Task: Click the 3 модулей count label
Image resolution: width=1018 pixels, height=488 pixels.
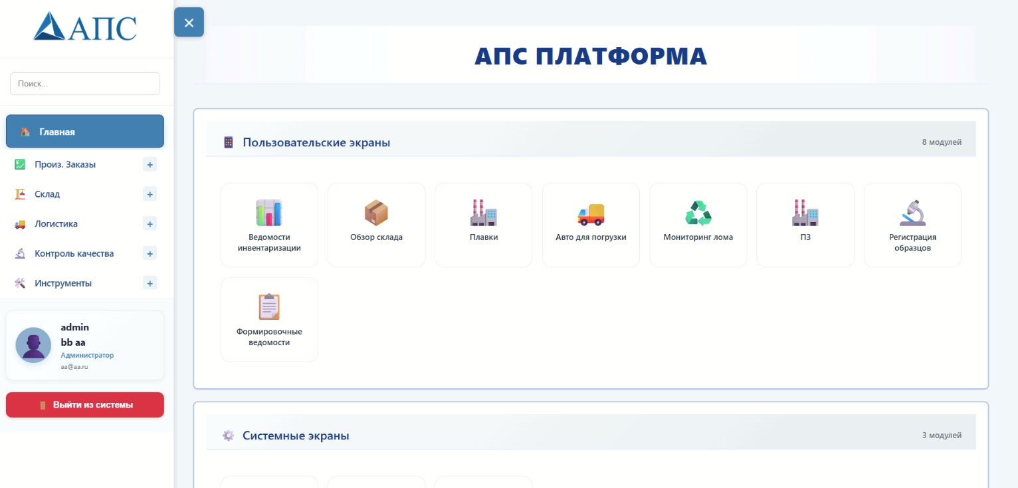Action: 942,435
